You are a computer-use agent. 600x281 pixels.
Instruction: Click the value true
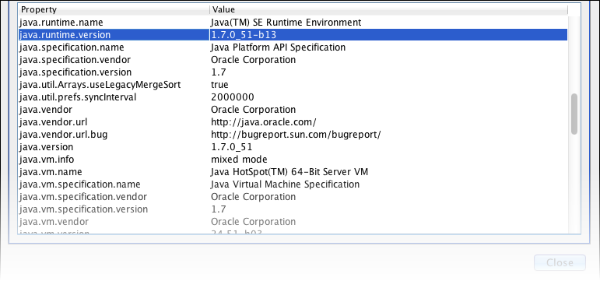[x=219, y=85]
